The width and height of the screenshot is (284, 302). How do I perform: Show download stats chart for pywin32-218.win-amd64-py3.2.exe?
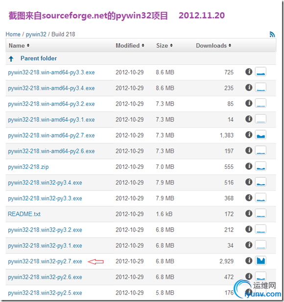[x=260, y=103]
